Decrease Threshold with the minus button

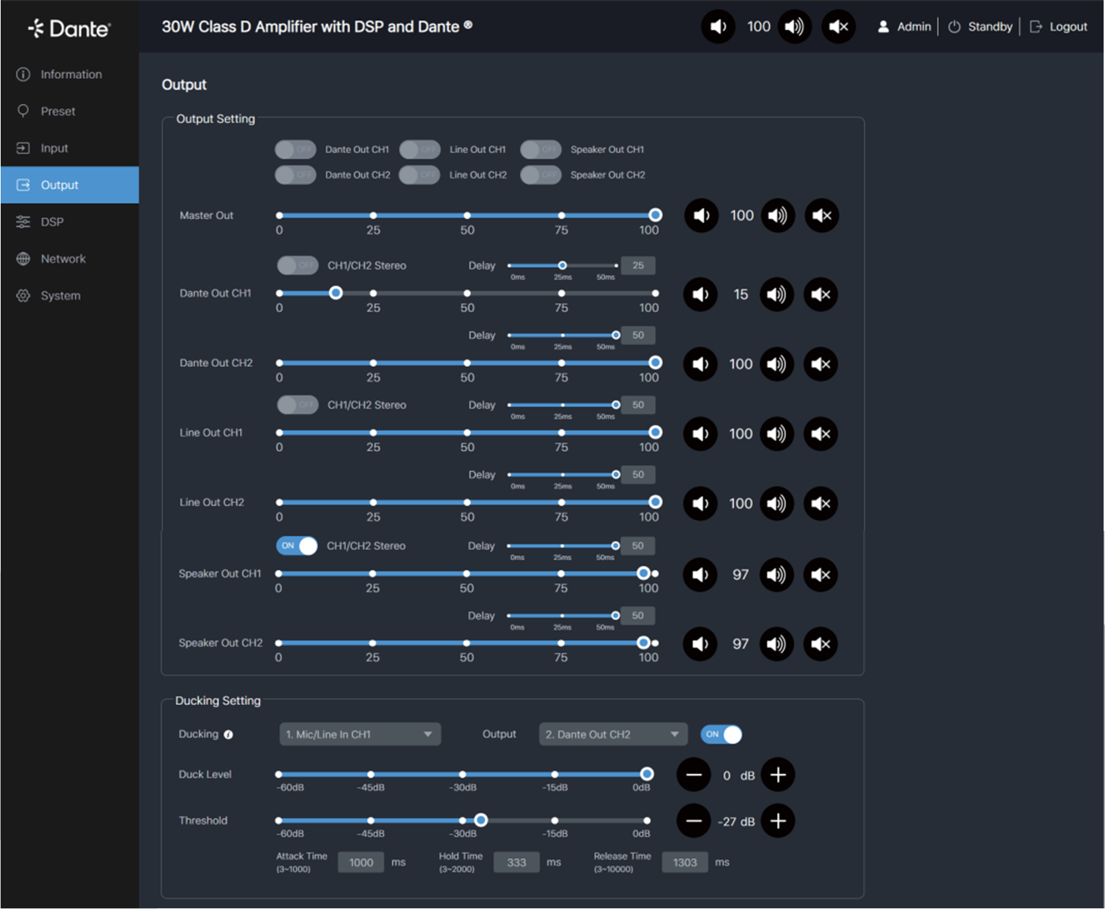[x=693, y=821]
